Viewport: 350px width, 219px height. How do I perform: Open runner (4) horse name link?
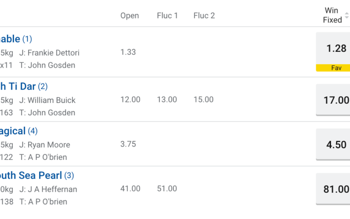click(x=19, y=131)
